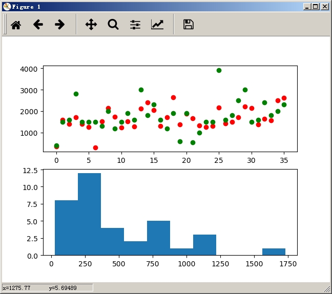Screen dimensions: 332x294
Task: Click the 1750 x-axis label of histogram
Action: 288,264
